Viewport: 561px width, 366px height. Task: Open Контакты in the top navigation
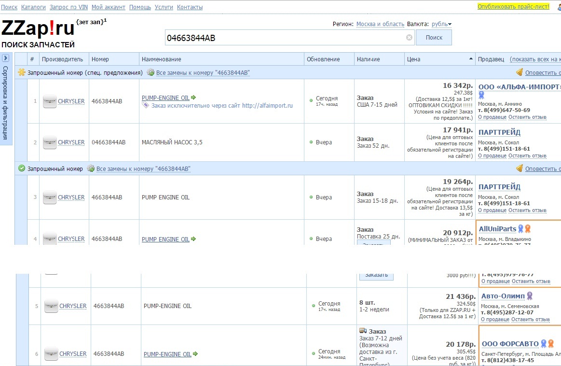[x=190, y=7]
